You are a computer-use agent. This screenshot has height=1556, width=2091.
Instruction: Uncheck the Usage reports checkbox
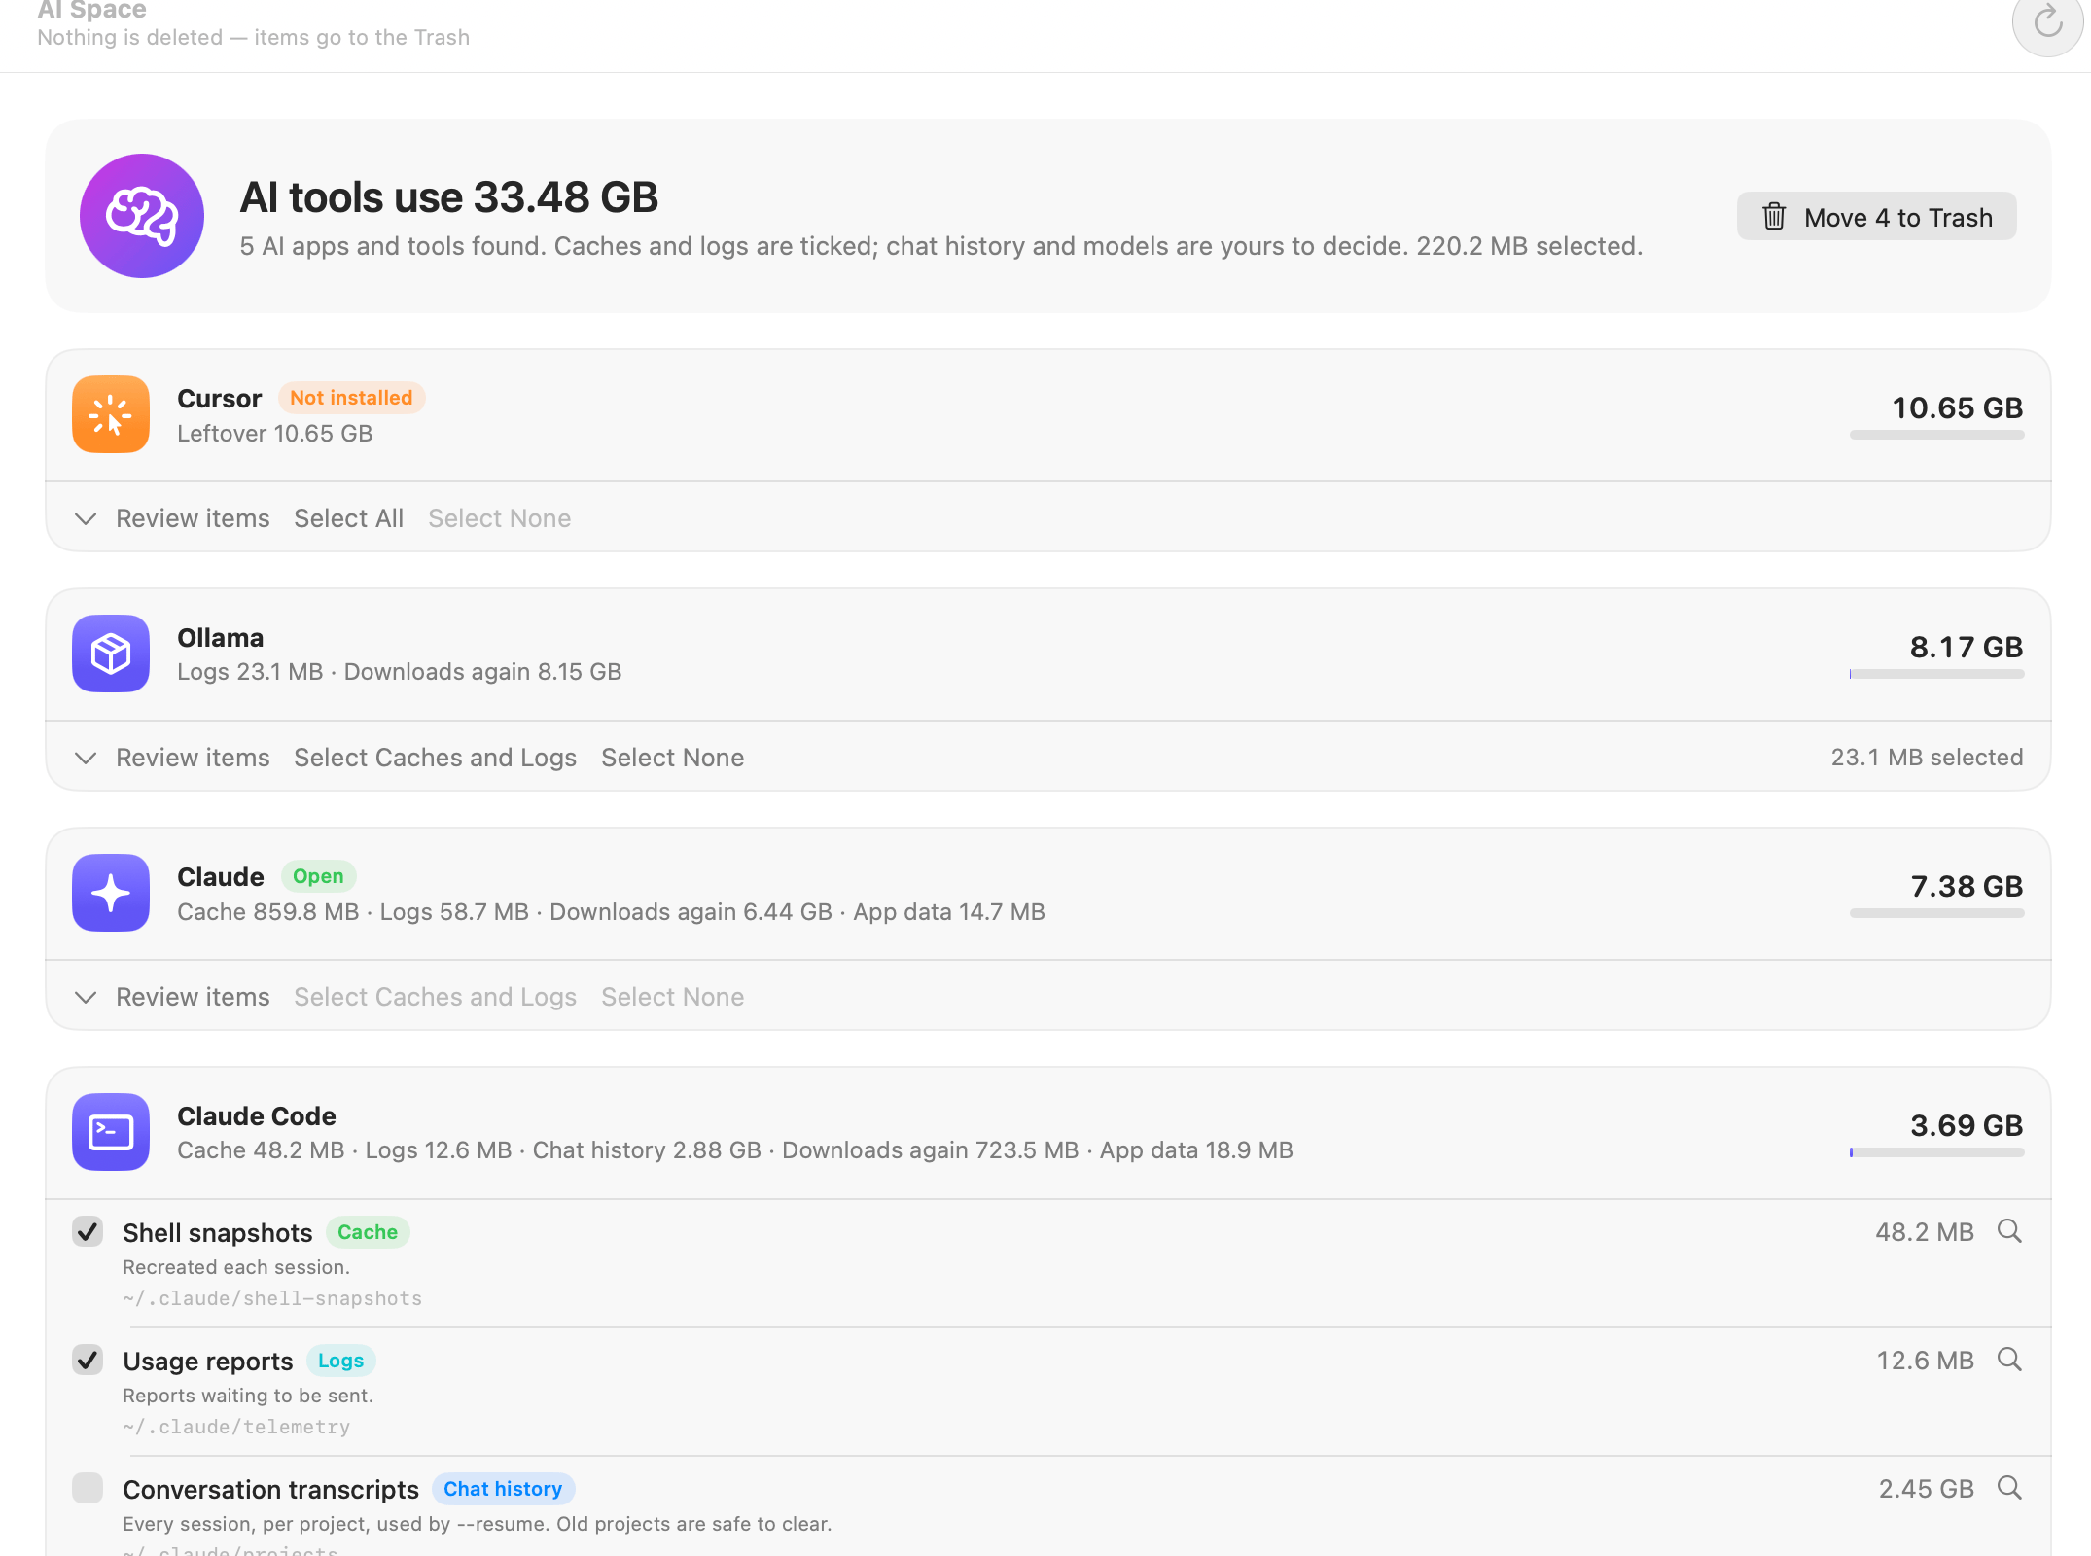pos(88,1360)
